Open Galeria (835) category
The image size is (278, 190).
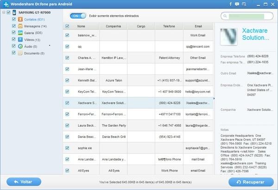pos(33,33)
